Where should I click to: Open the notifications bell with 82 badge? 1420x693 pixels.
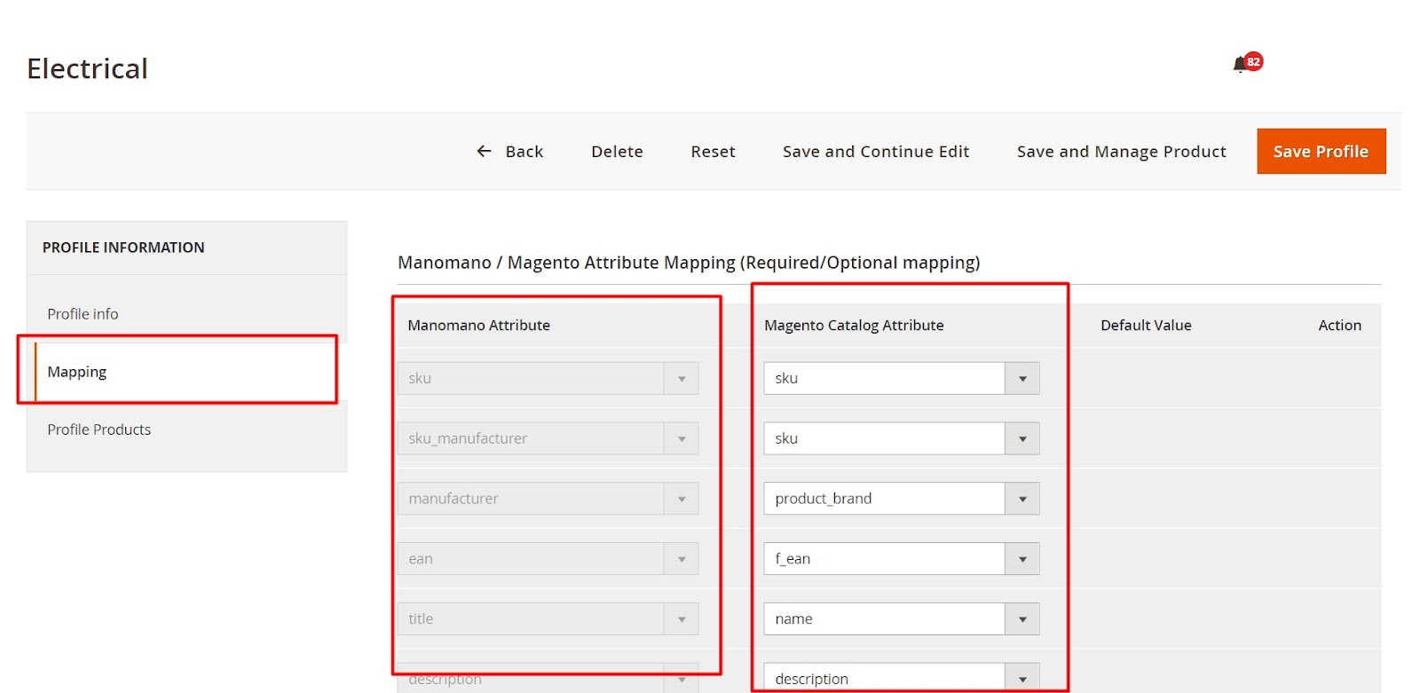click(1246, 63)
